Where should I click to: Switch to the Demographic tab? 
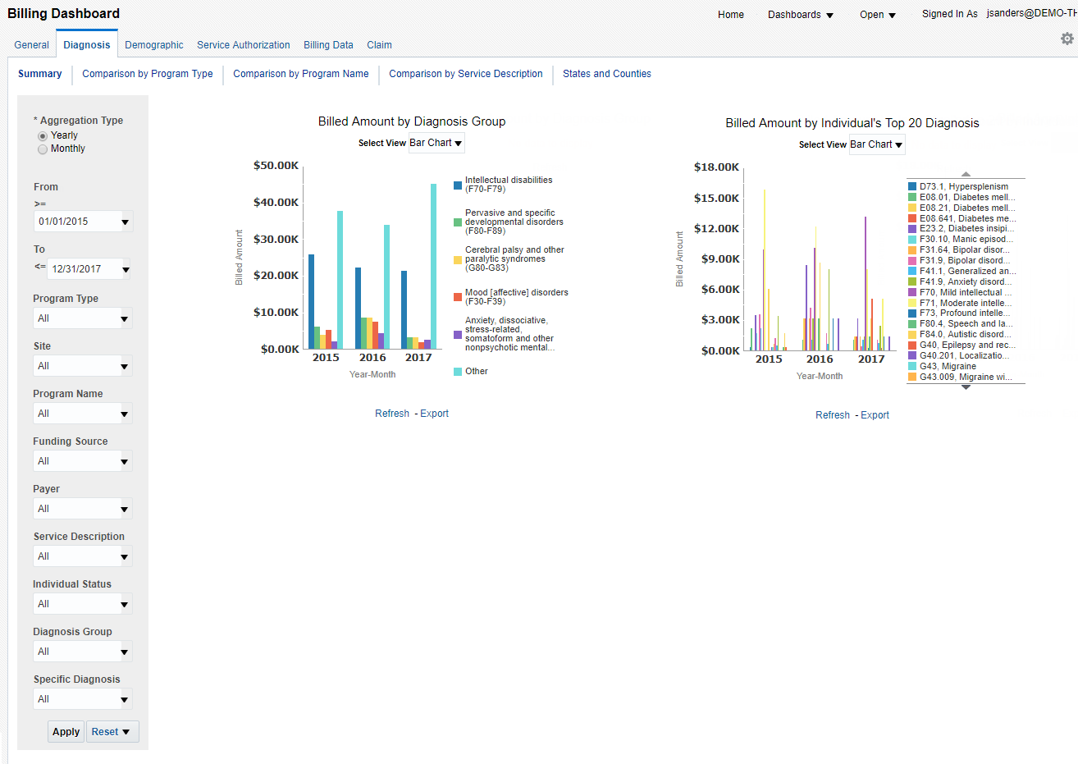click(x=154, y=45)
